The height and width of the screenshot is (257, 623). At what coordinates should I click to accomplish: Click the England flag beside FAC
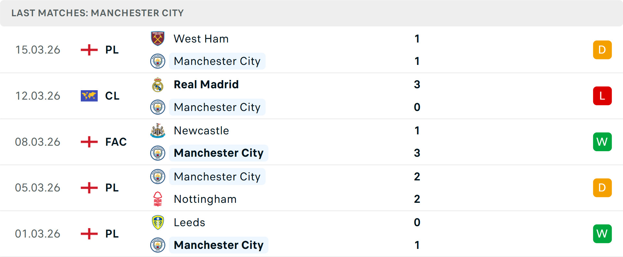89,142
